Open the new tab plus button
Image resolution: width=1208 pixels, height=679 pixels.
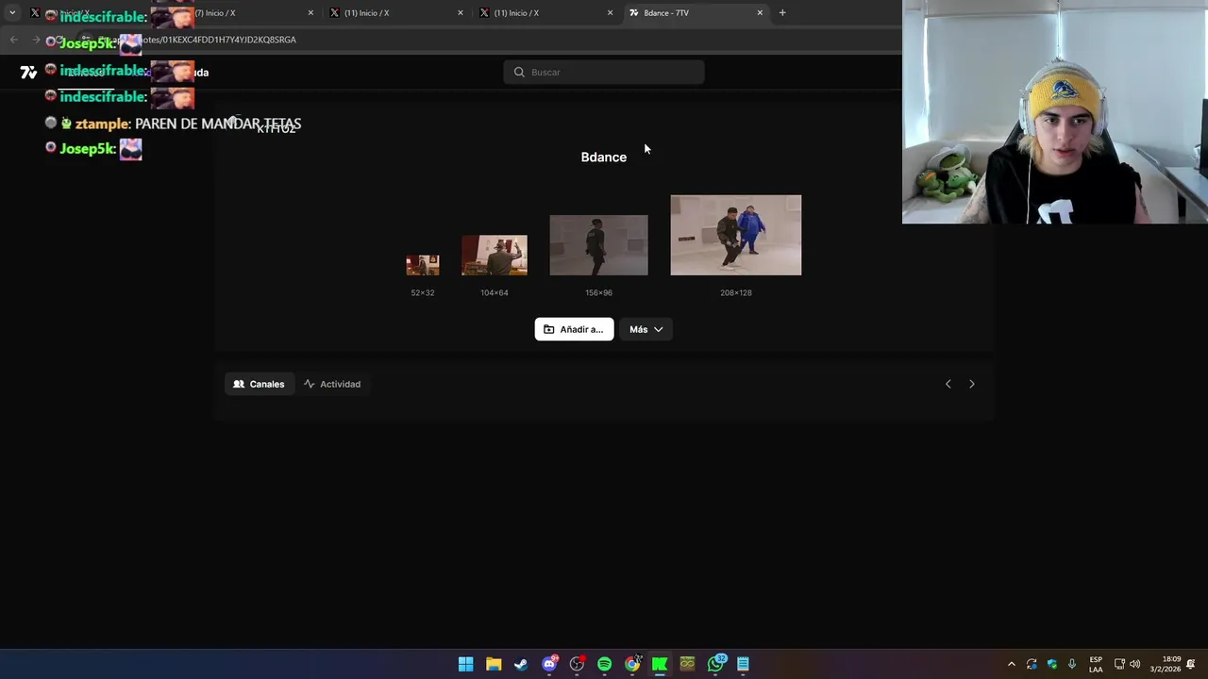pos(782,13)
